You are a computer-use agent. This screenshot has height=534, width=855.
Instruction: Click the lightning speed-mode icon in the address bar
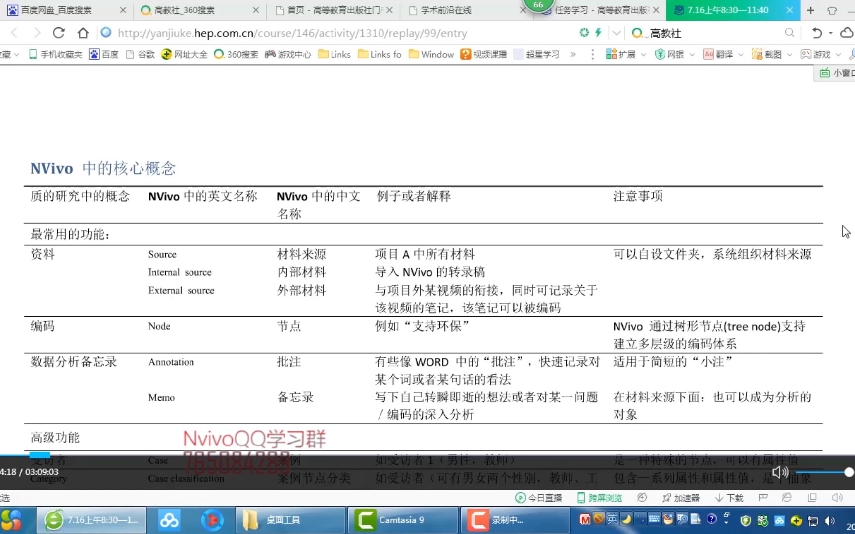click(598, 33)
